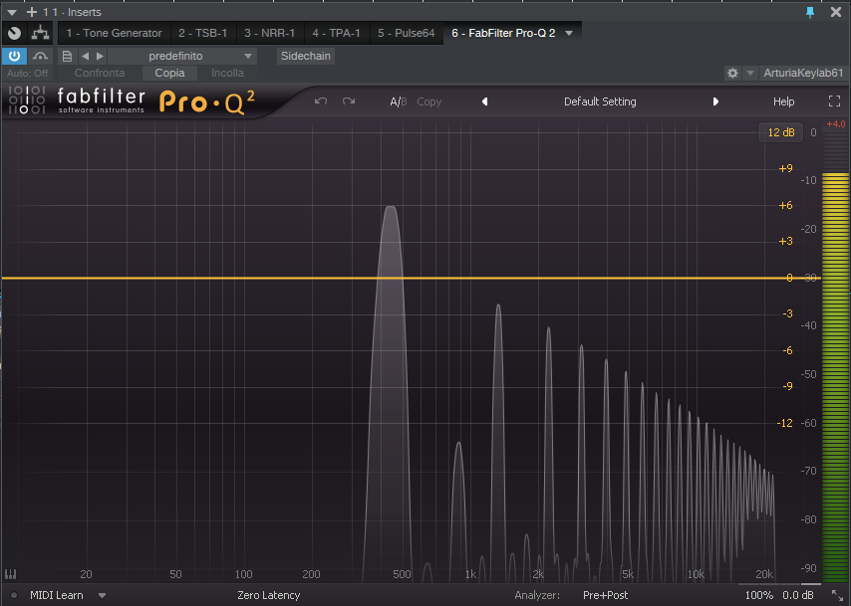Switch to the 2 - TSB-1 tab

click(203, 33)
